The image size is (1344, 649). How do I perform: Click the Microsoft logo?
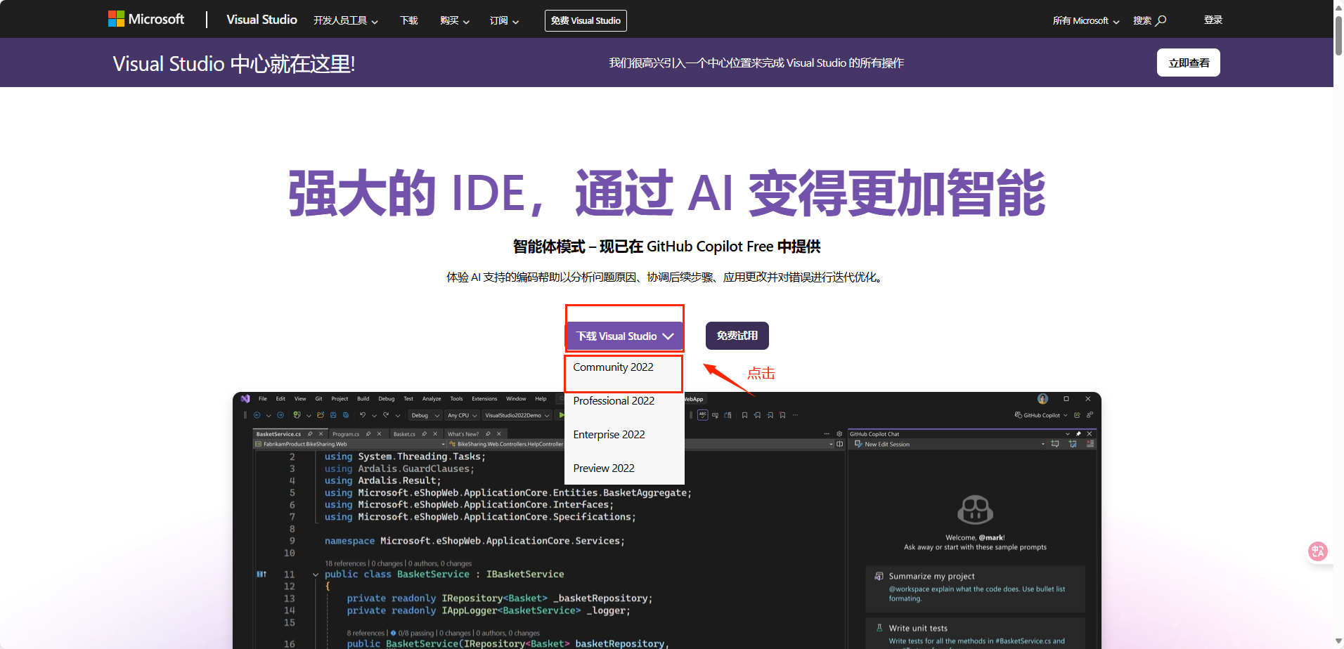pyautogui.click(x=146, y=19)
